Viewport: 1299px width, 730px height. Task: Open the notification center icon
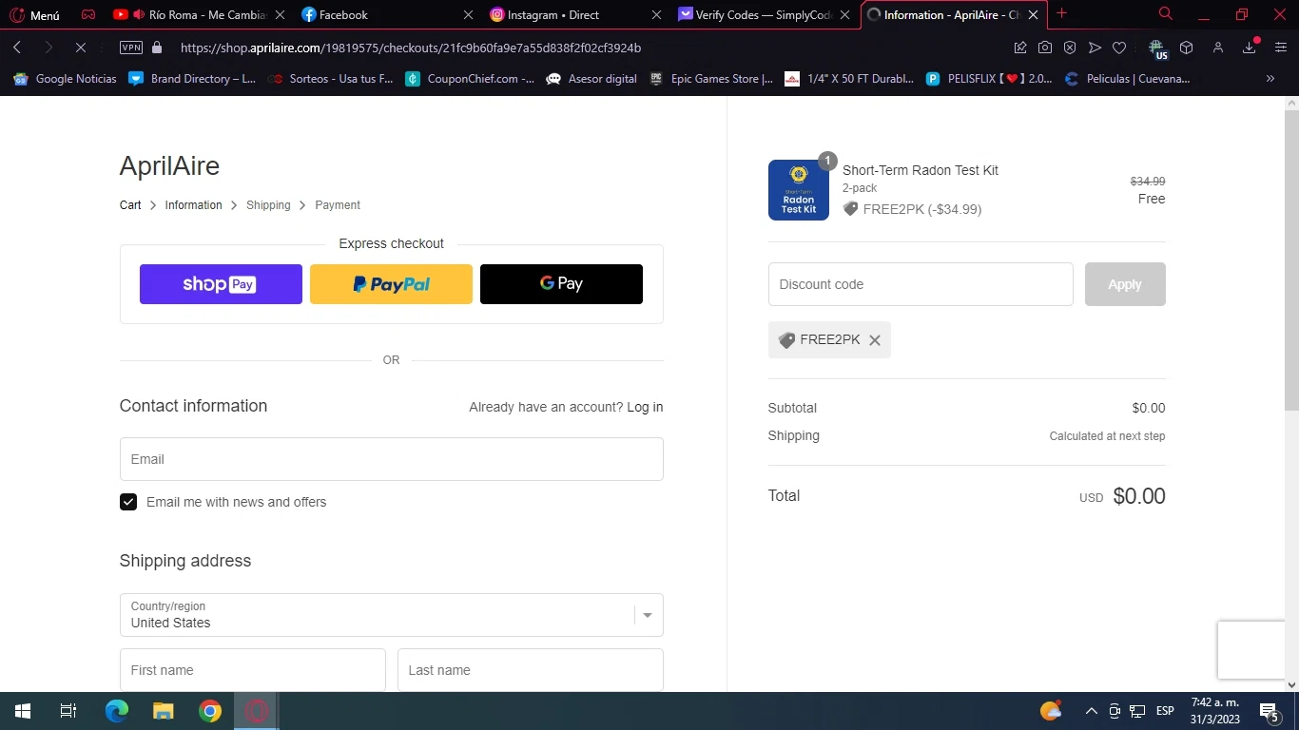[1269, 711]
